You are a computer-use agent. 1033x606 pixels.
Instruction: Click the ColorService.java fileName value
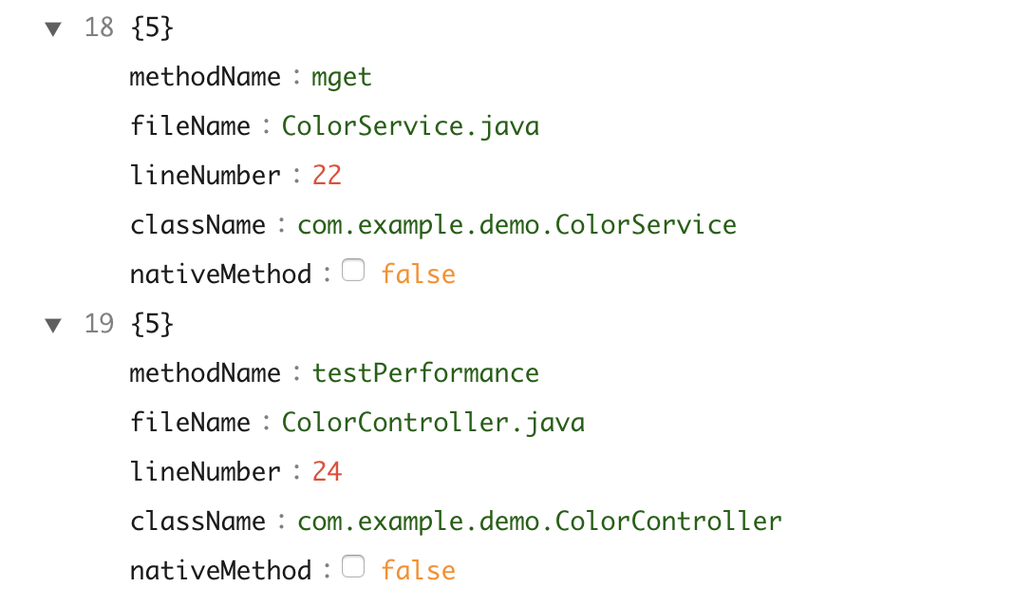click(x=410, y=126)
